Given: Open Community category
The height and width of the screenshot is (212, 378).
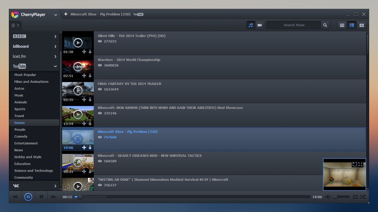Looking at the screenshot, I should click(x=23, y=177).
